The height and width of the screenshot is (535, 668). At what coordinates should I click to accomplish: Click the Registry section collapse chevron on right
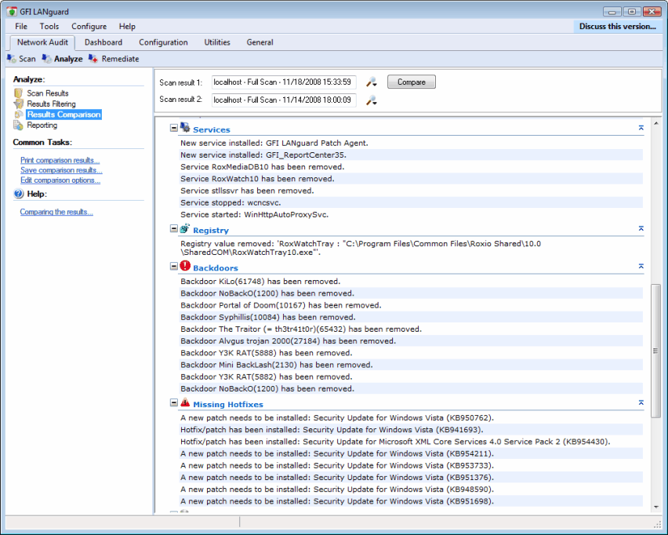641,229
